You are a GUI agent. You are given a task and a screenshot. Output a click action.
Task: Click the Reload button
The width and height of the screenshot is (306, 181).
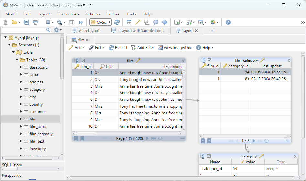point(118,48)
